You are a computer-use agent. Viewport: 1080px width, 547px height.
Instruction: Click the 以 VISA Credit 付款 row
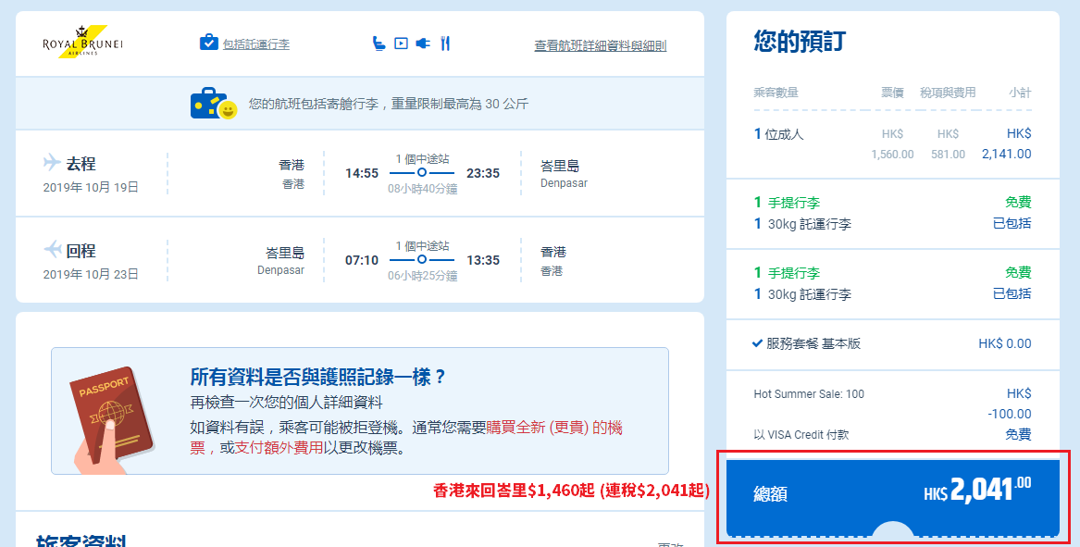click(893, 435)
